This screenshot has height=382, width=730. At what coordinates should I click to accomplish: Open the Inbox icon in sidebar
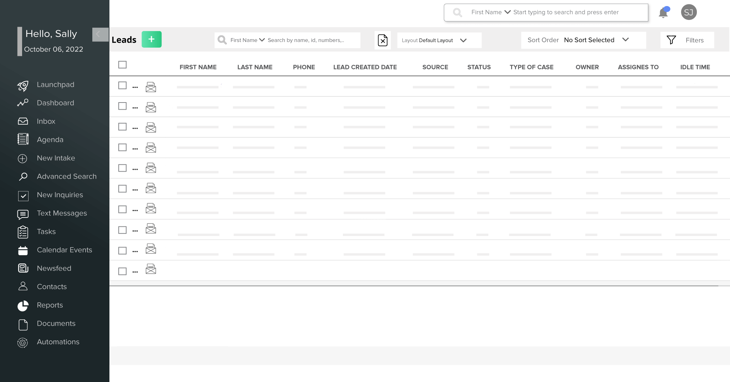(23, 121)
